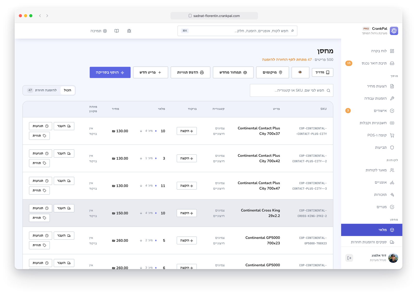Click תווית label for Cross King 29x2.2
The height and width of the screenshot is (295, 417).
pos(39,218)
